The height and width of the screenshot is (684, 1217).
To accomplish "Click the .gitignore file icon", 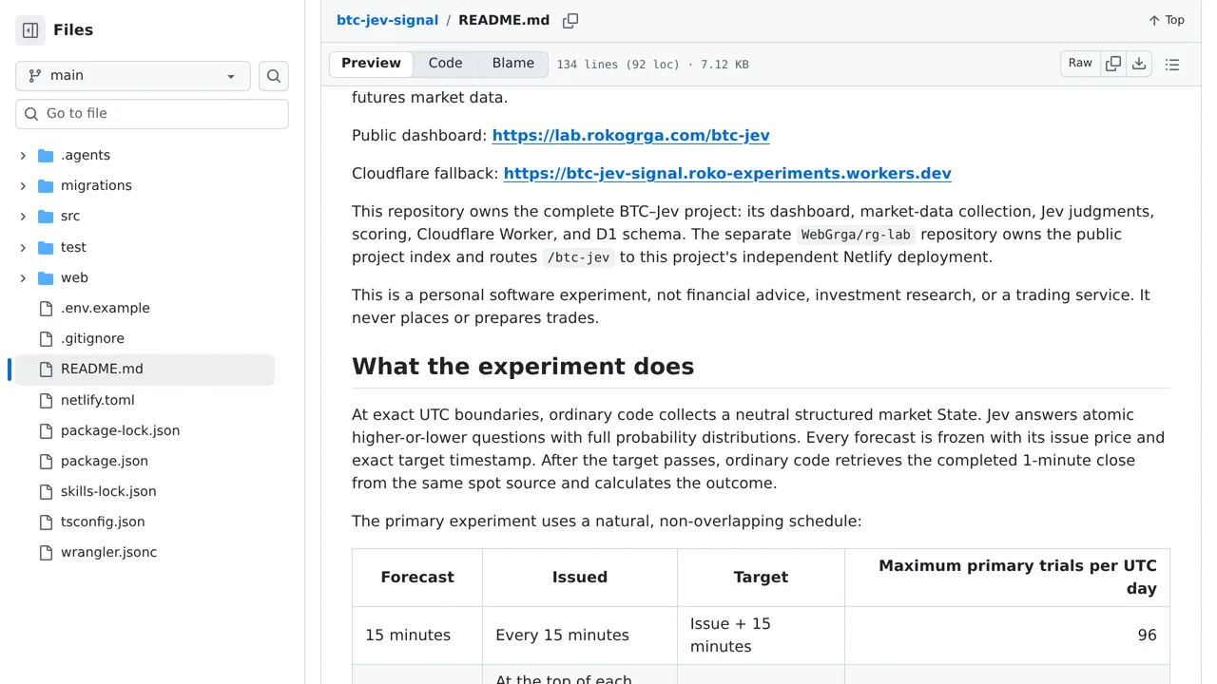I will [46, 339].
